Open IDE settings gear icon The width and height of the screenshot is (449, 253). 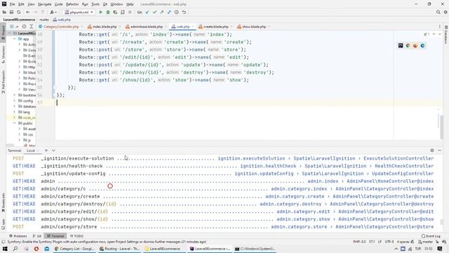click(x=445, y=13)
